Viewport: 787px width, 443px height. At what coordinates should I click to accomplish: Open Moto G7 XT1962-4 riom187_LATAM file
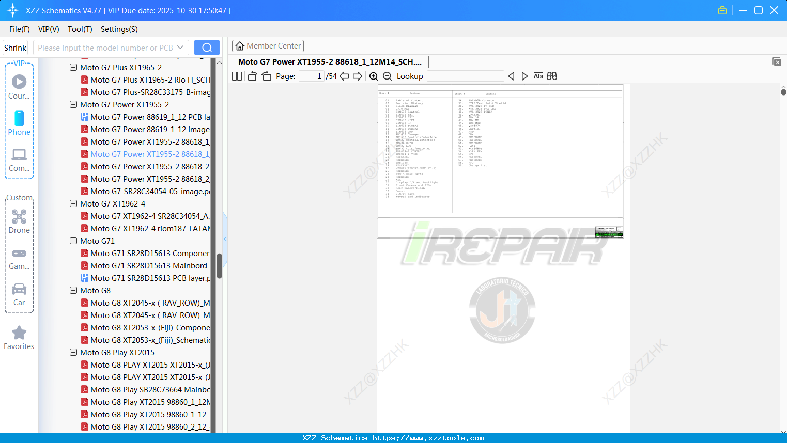click(145, 229)
